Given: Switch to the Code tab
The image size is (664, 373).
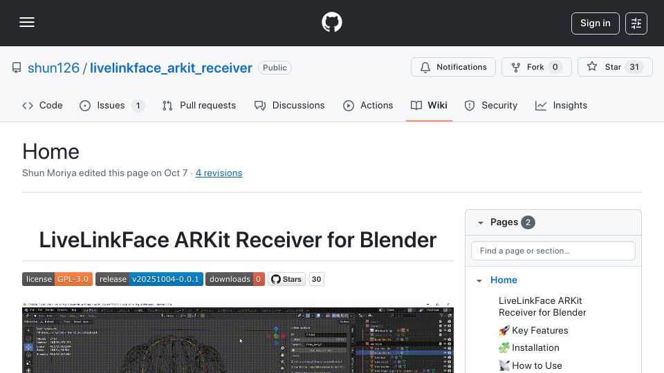Looking at the screenshot, I should [x=42, y=105].
